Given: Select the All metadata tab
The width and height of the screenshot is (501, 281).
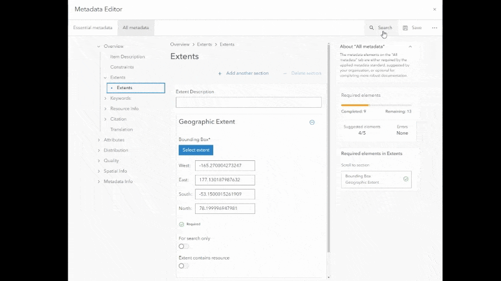Looking at the screenshot, I should tap(135, 27).
